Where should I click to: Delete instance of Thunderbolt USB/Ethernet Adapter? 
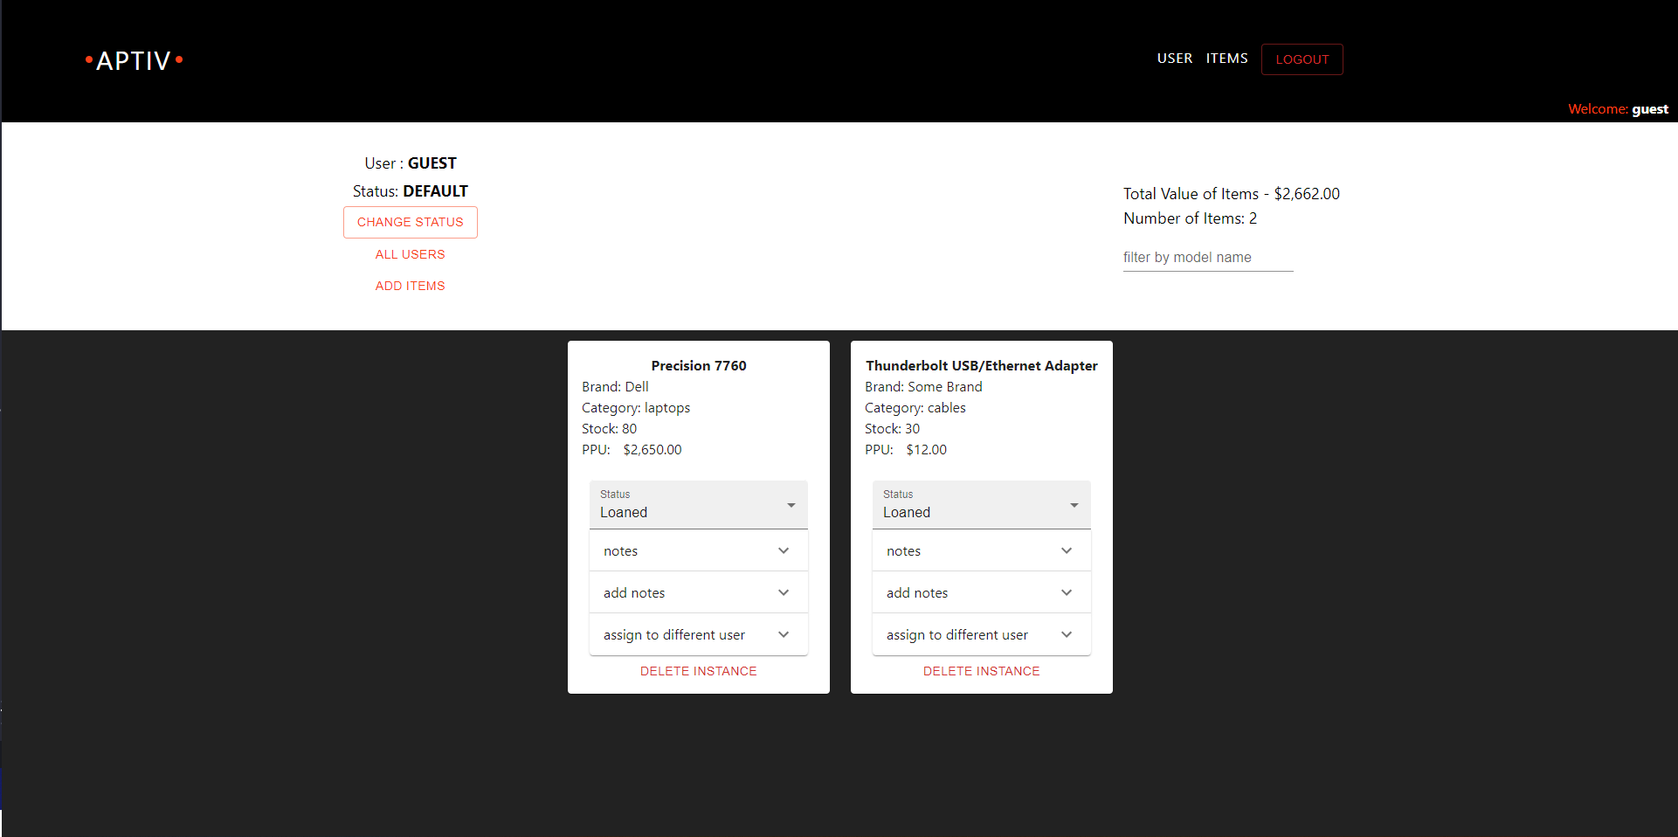pos(982,671)
